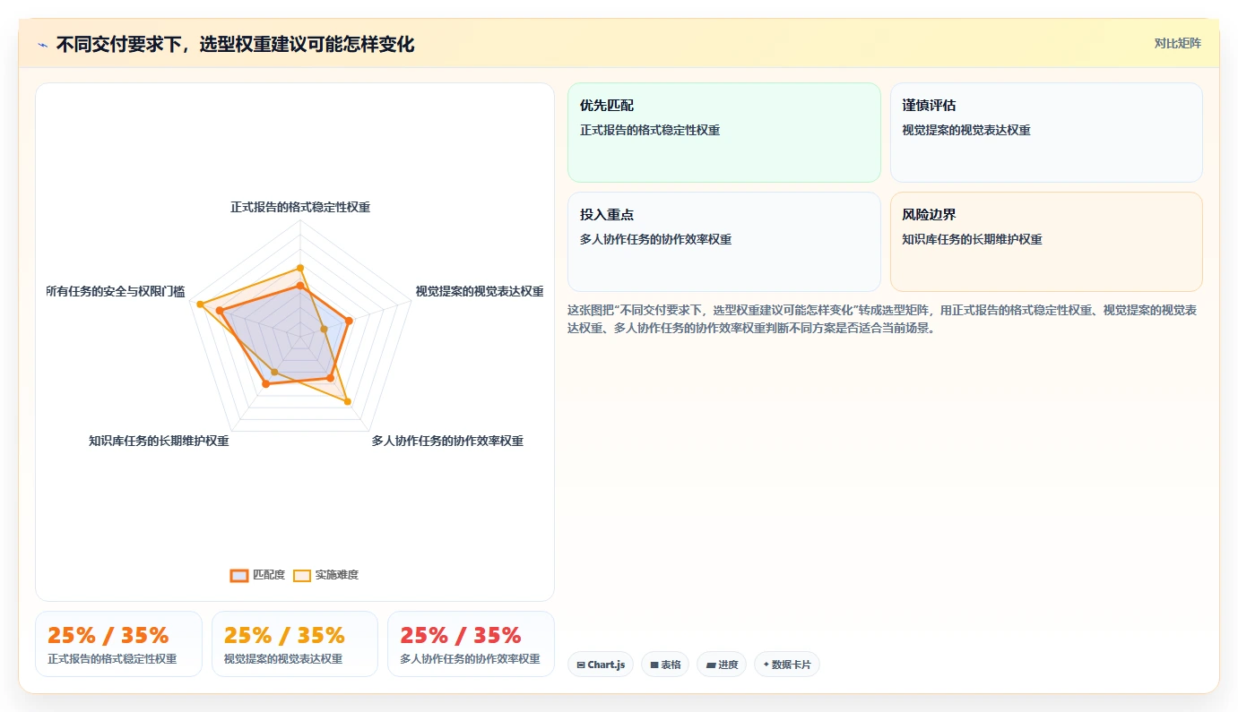Image resolution: width=1238 pixels, height=712 pixels.
Task: Select the yellow 25% / 35% stat card
Action: (295, 644)
